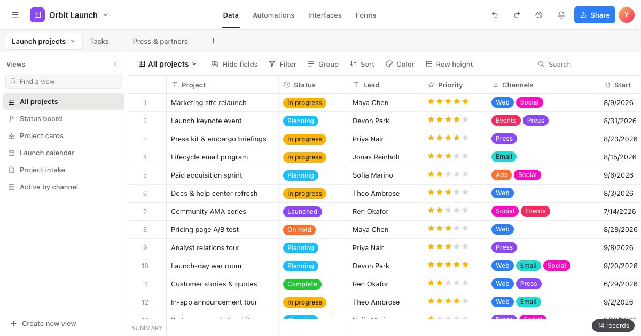Switch to the Automations tab
The image size is (641, 336).
pos(273,15)
